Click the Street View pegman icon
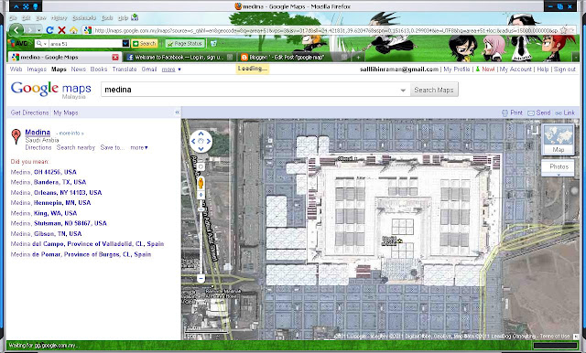The height and width of the screenshot is (353, 586). pos(201,183)
